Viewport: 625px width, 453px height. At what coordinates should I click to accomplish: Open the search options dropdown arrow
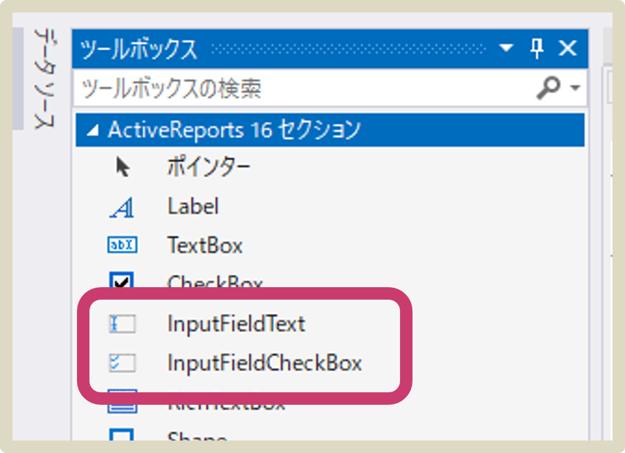575,87
